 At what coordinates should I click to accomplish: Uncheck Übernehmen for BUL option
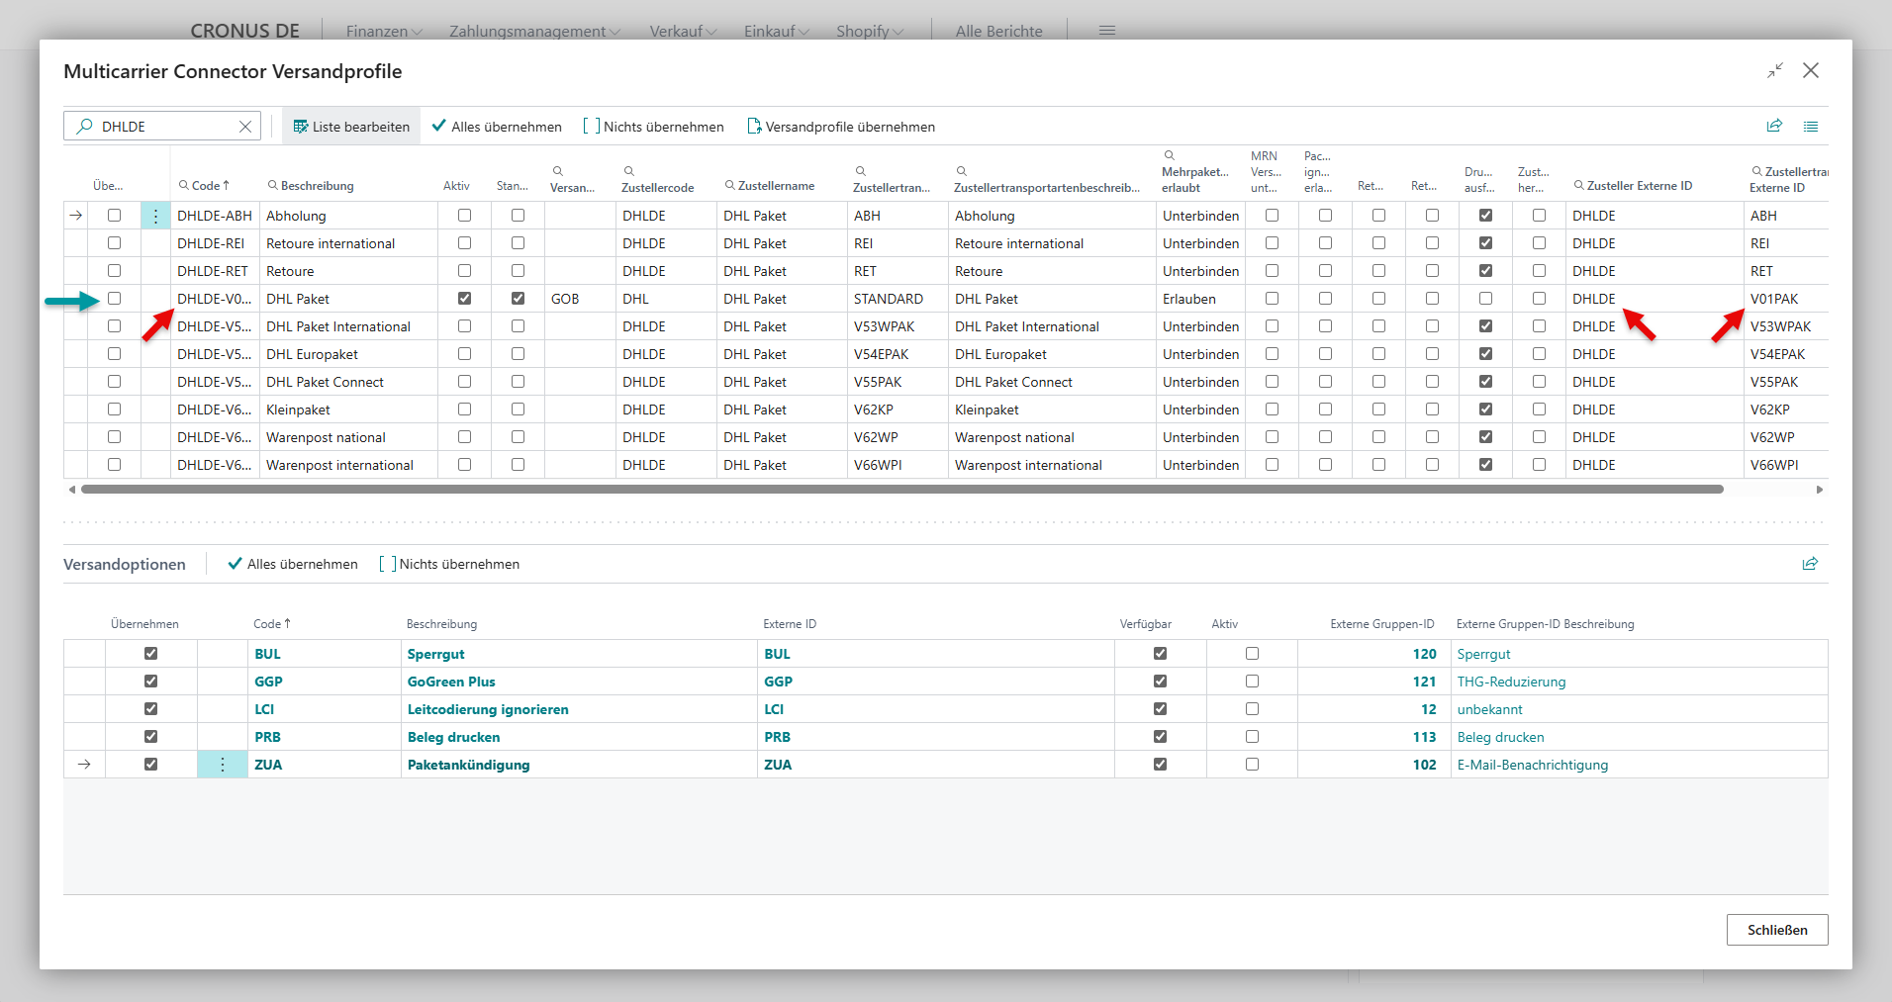[x=150, y=654]
